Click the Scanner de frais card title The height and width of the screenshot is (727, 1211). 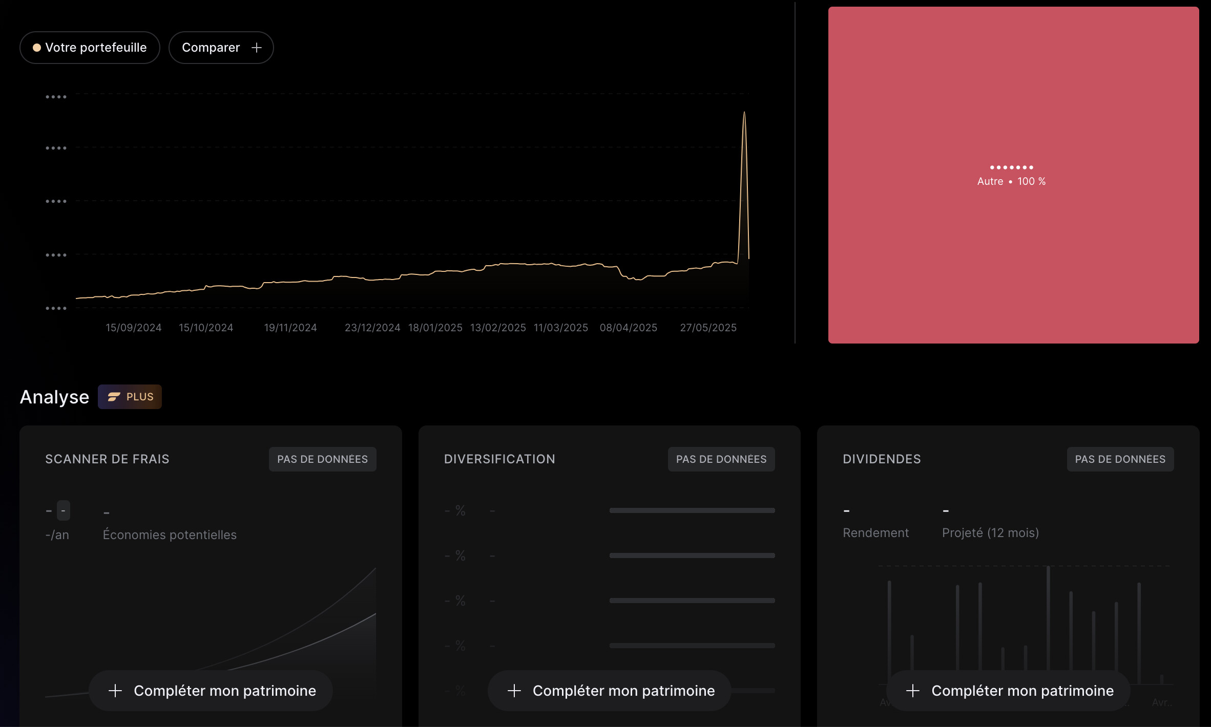tap(107, 459)
